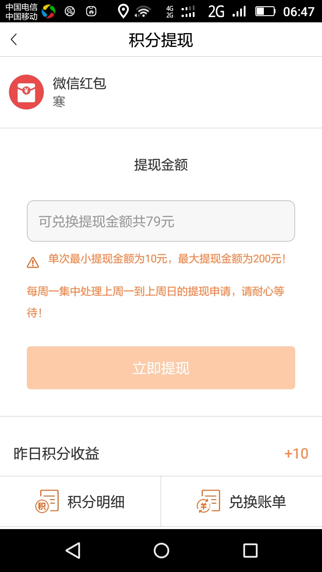The width and height of the screenshot is (322, 572).
Task: Tap the Wi-Fi icon in the status bar
Action: [143, 12]
